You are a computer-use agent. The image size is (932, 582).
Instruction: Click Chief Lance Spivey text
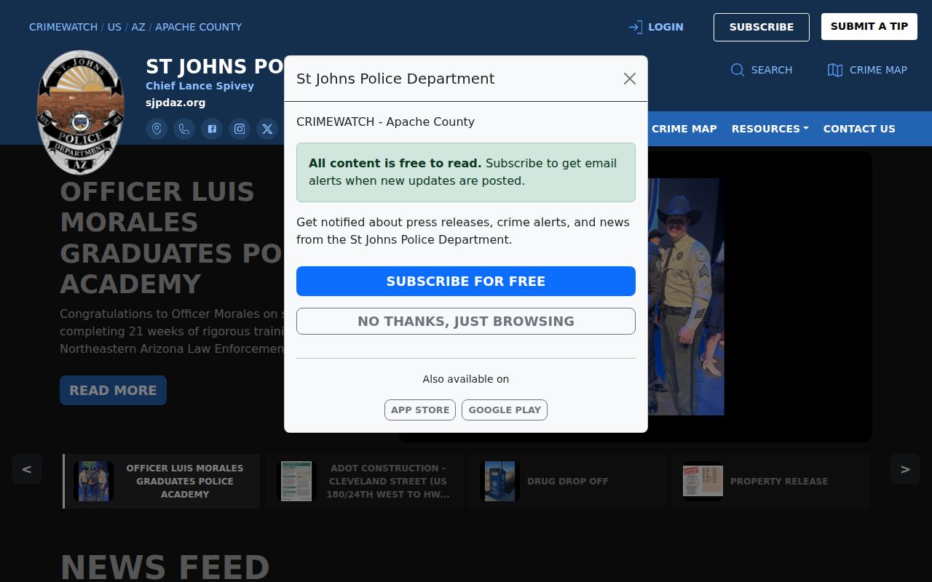[x=200, y=86]
